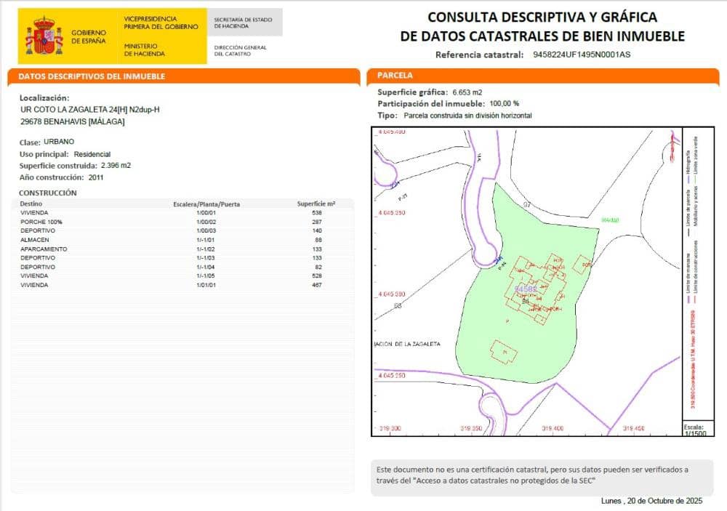Click the Hidrografía legend line symbol
The image size is (727, 511).
pos(689,180)
